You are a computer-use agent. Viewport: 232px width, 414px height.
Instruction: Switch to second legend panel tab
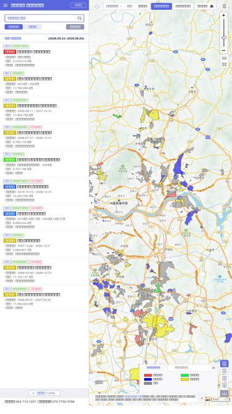point(181,367)
